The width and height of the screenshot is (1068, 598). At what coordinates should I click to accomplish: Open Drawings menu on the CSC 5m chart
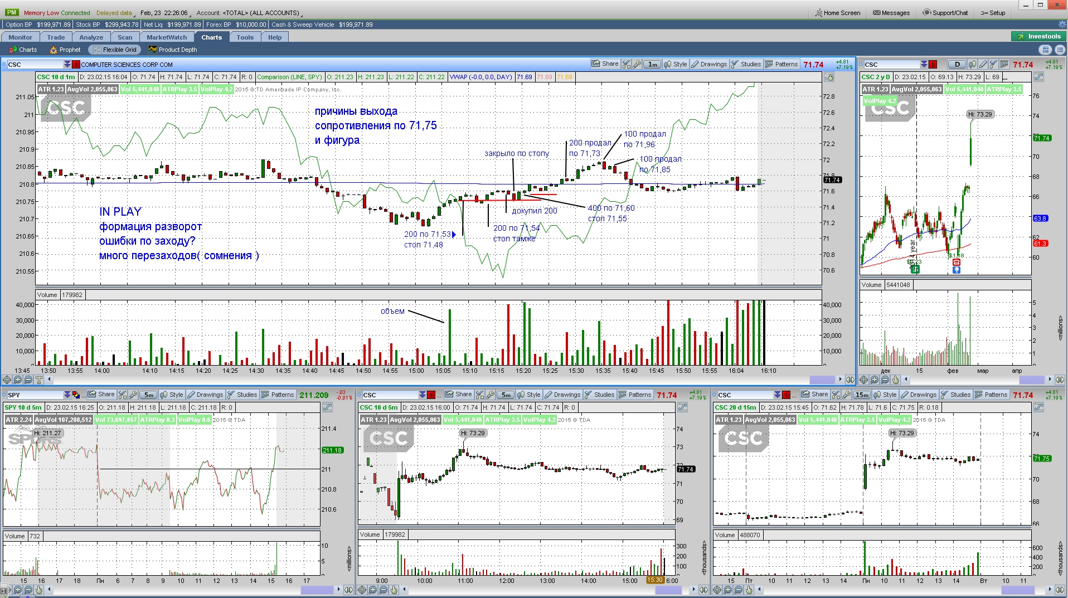coord(562,395)
